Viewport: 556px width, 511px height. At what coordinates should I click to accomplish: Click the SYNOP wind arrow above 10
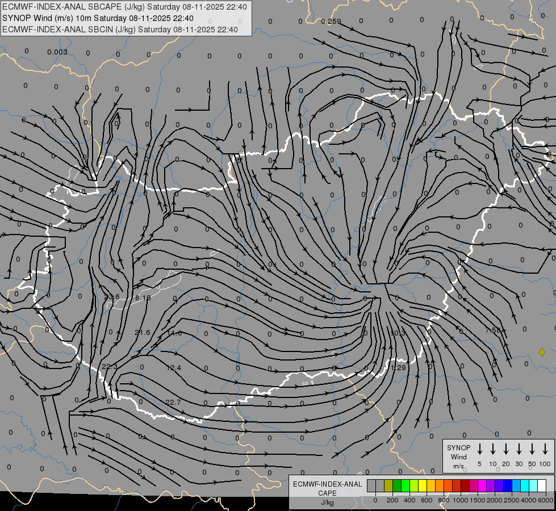click(x=493, y=449)
